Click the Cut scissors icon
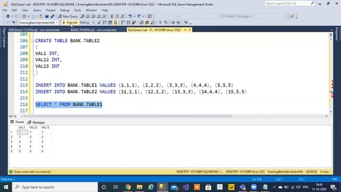341x192 pixels. [112, 17]
